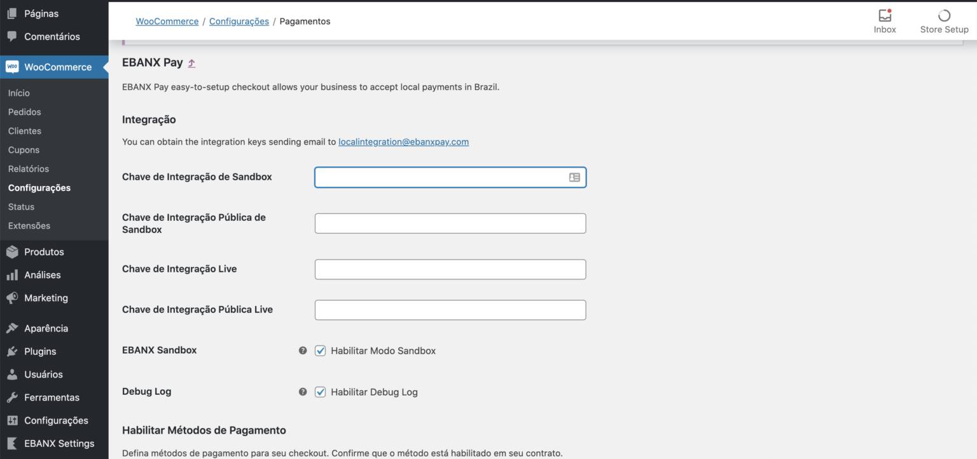This screenshot has width=977, height=459.
Task: Click the EBANX Pay title text
Action: click(x=153, y=63)
